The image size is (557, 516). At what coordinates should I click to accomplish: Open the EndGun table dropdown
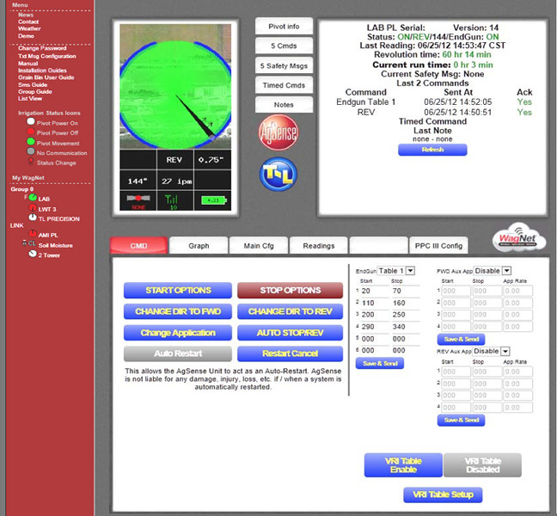pos(397,271)
